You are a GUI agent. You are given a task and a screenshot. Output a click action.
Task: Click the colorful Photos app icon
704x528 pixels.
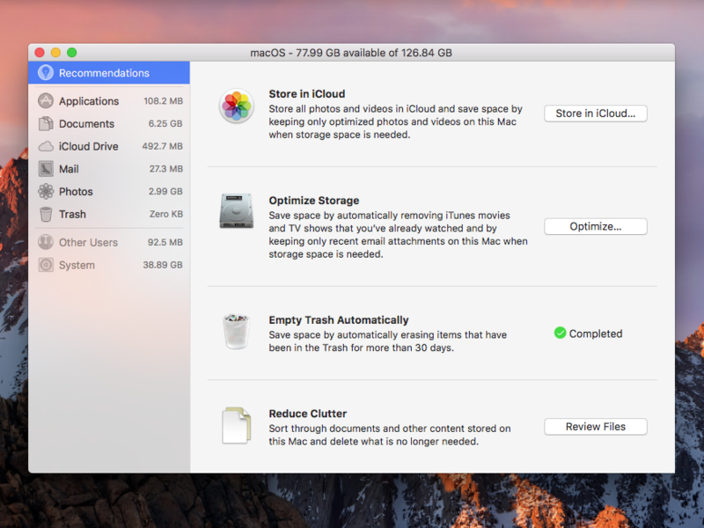click(x=237, y=106)
